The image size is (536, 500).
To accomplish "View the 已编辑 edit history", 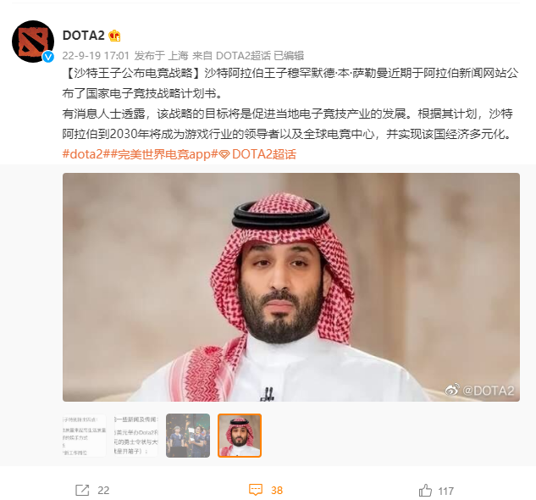I will tap(289, 55).
